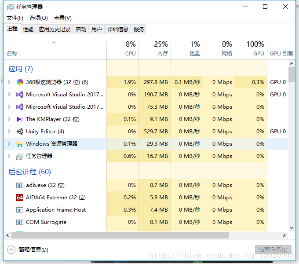Expand the Unity Editor (4) group
Screen dimensions: 299x264
pos(9,132)
